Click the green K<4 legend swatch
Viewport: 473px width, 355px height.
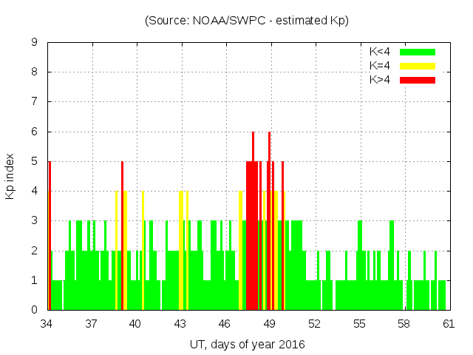pyautogui.click(x=418, y=52)
